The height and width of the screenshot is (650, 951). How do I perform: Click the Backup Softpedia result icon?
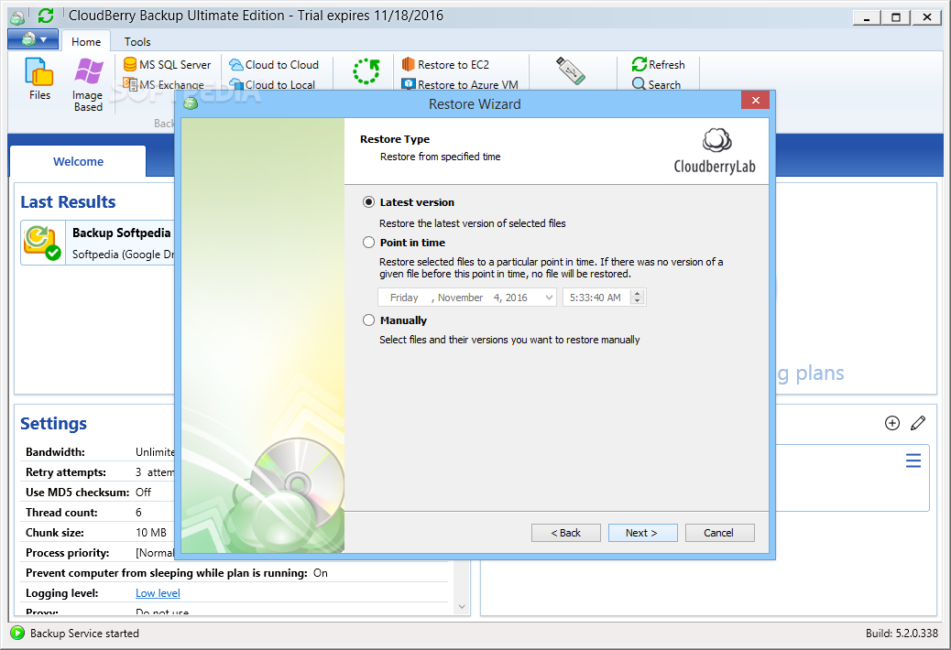coord(42,243)
